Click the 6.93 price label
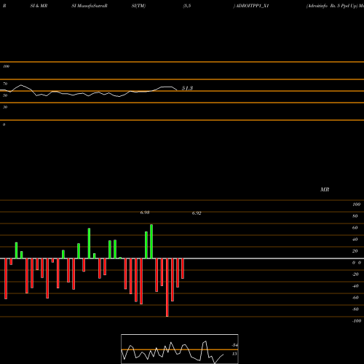 (x=145, y=213)
